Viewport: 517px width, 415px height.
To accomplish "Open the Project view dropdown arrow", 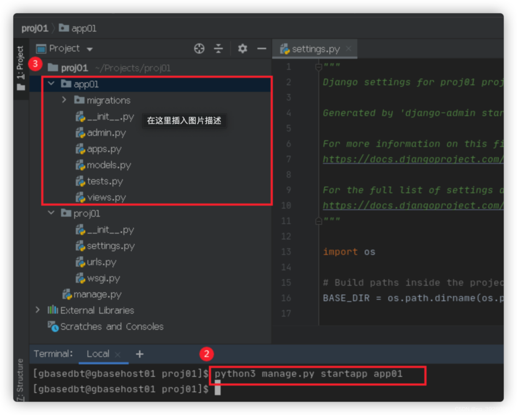I will click(90, 49).
